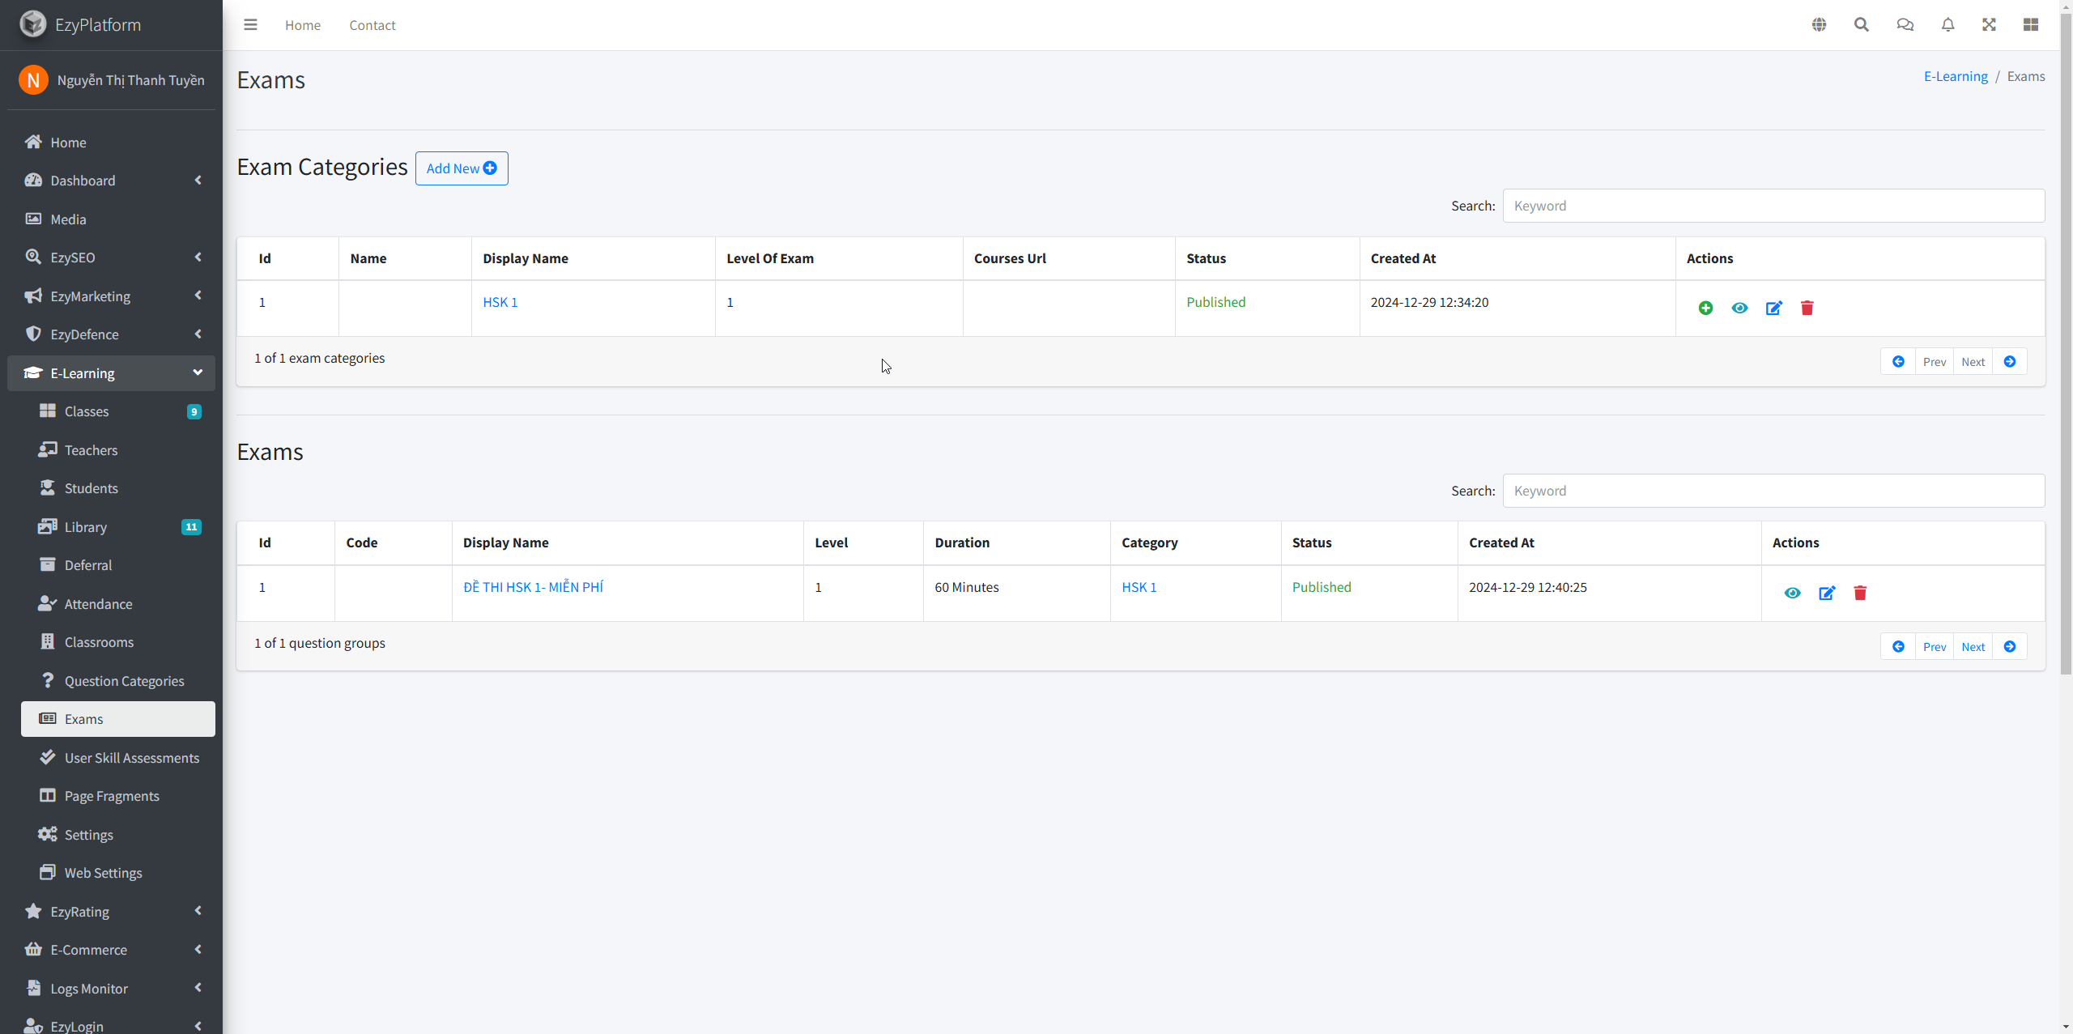Click the globe language icon in top bar
This screenshot has width=2073, height=1034.
point(1819,25)
